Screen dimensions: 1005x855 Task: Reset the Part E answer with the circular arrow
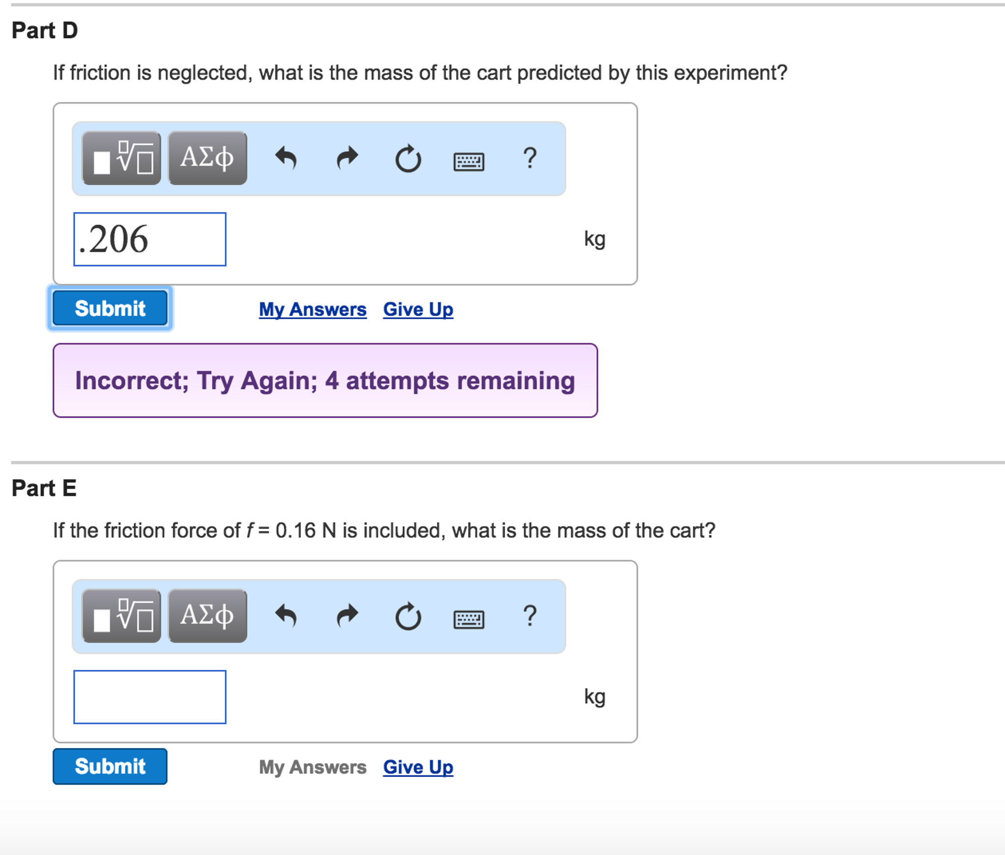coord(408,616)
